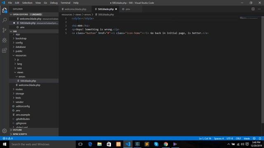Open Microsoft Store from the taskbar
Screen dimensions: 264x148
click(109, 144)
